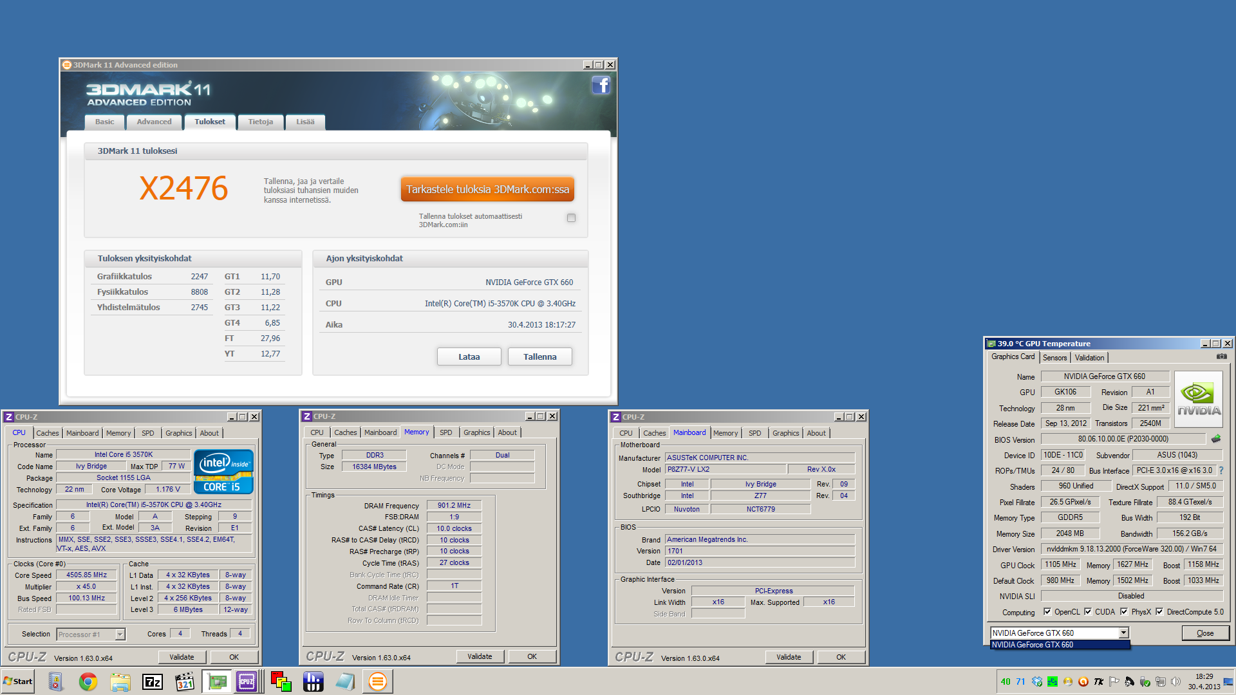The height and width of the screenshot is (695, 1236).
Task: Switch to CPU-Z purple taskbar button
Action: [247, 681]
